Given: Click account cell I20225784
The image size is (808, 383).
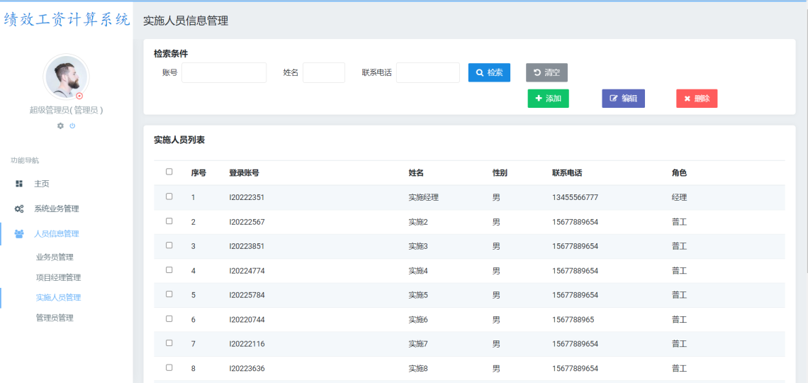Looking at the screenshot, I should [x=247, y=295].
